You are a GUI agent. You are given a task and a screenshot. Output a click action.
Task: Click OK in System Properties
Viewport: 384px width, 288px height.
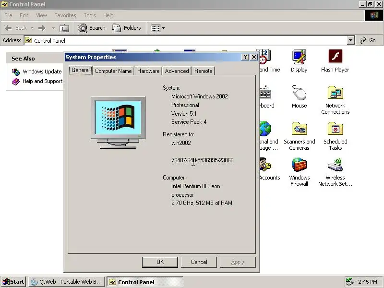tap(160, 262)
